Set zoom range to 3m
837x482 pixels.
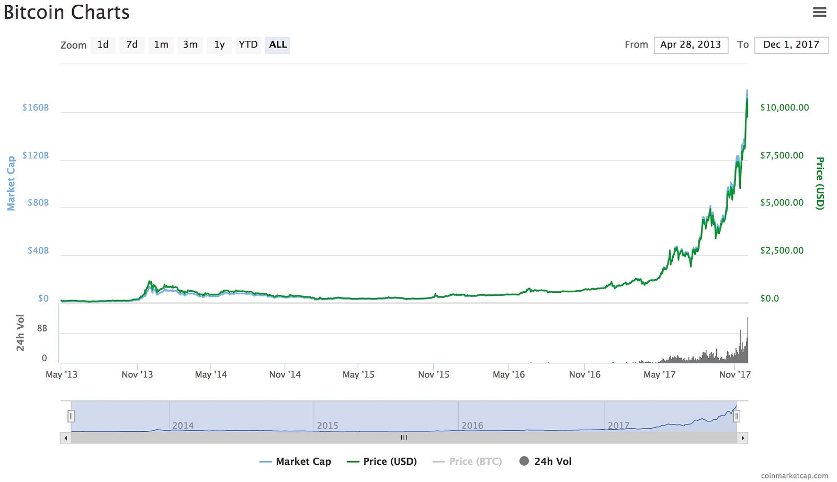click(190, 45)
